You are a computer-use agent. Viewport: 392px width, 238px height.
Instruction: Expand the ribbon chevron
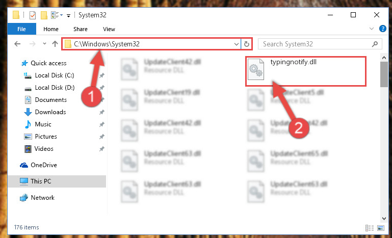[x=372, y=29]
